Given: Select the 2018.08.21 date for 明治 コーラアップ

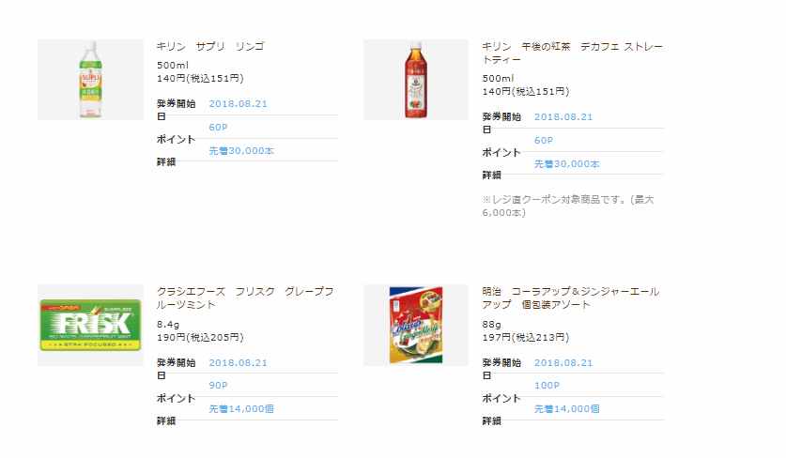Looking at the screenshot, I should pyautogui.click(x=563, y=362).
